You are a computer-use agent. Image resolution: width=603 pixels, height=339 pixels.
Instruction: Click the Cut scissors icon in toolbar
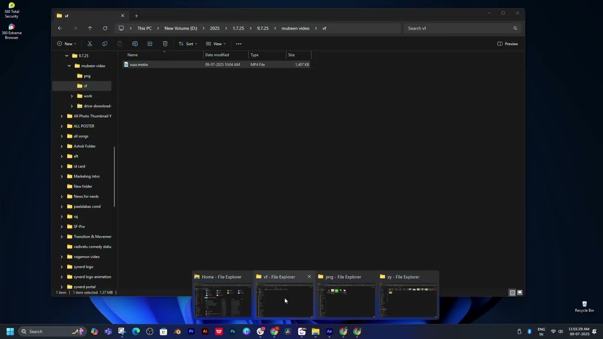point(90,44)
